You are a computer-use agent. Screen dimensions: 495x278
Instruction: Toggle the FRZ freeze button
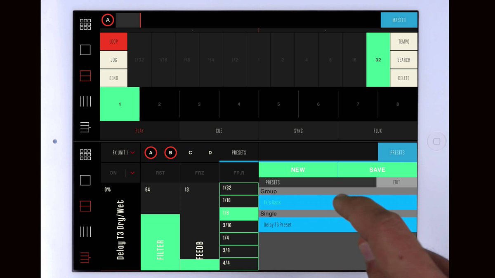200,173
